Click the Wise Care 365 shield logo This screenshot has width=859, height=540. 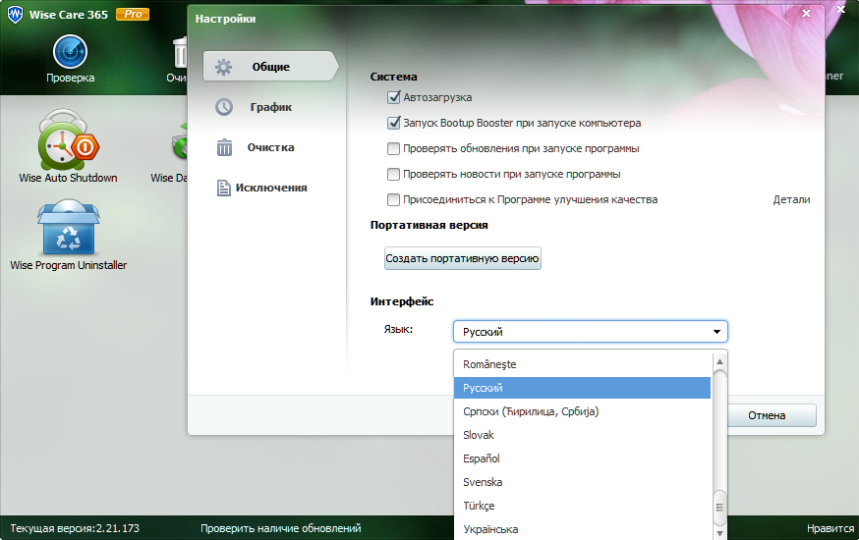pyautogui.click(x=15, y=14)
